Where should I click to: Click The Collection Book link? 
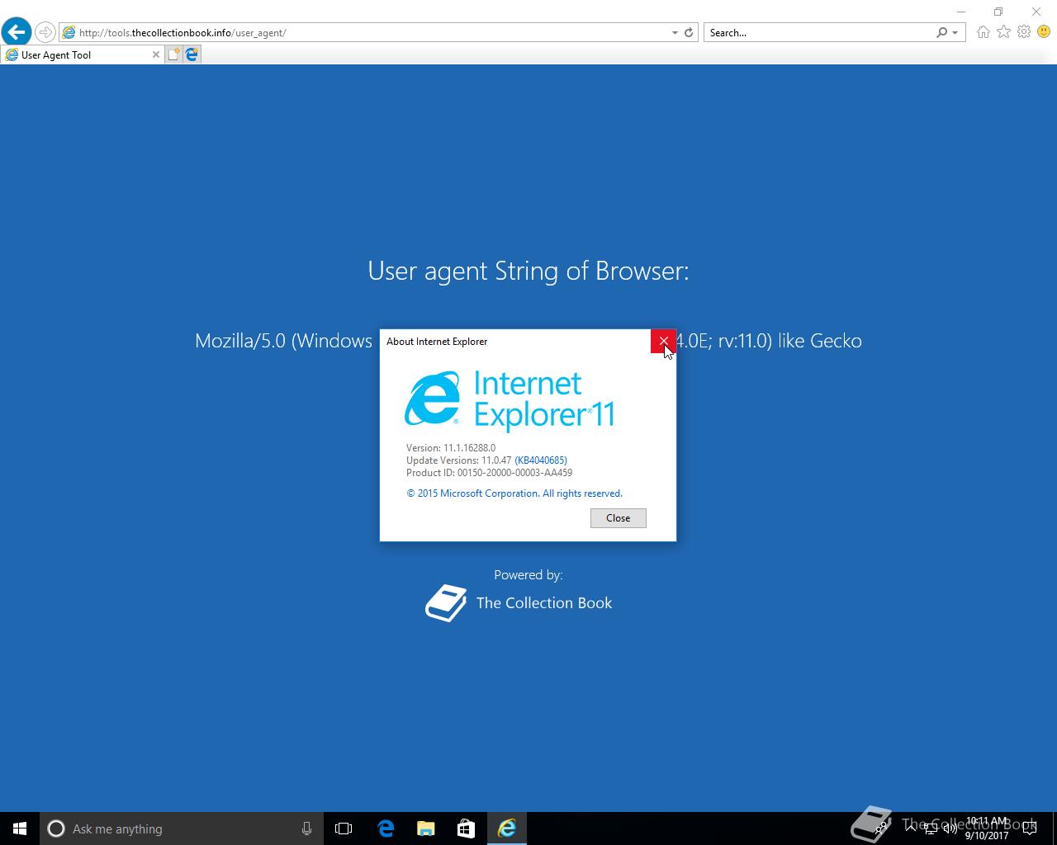point(544,603)
